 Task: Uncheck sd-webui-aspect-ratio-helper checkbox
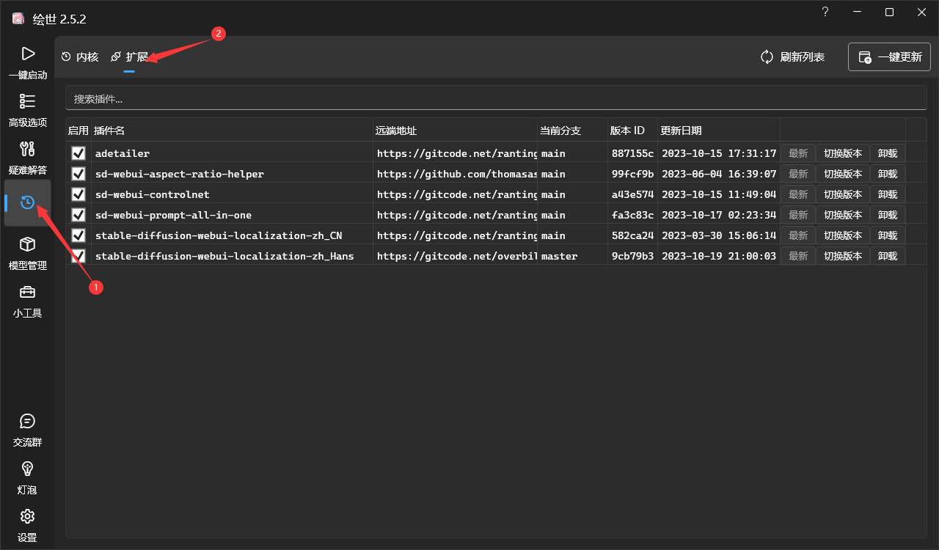tap(78, 174)
